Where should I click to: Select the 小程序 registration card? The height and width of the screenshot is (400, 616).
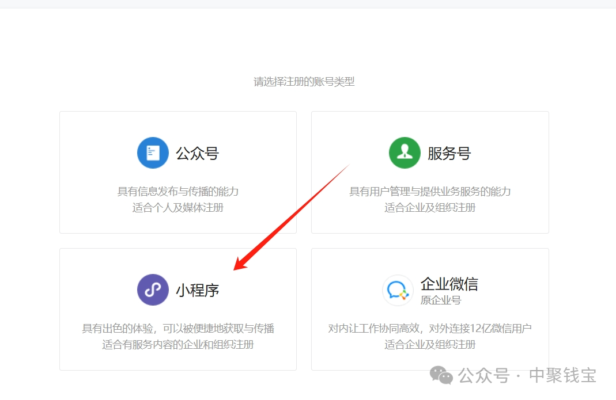pyautogui.click(x=177, y=309)
